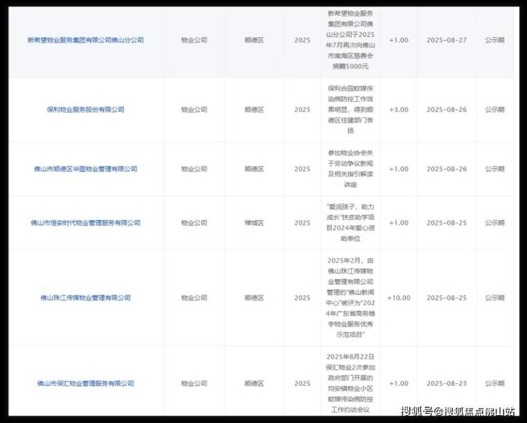Select +10.00 score in 珠江传媒 row
527x423 pixels.
pyautogui.click(x=399, y=298)
